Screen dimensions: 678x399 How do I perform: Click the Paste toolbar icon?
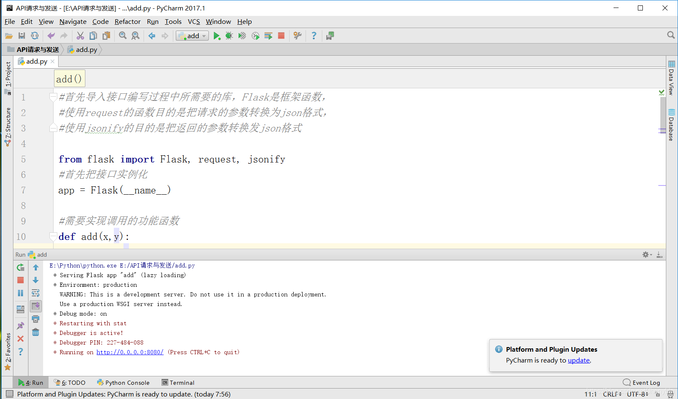click(x=106, y=36)
